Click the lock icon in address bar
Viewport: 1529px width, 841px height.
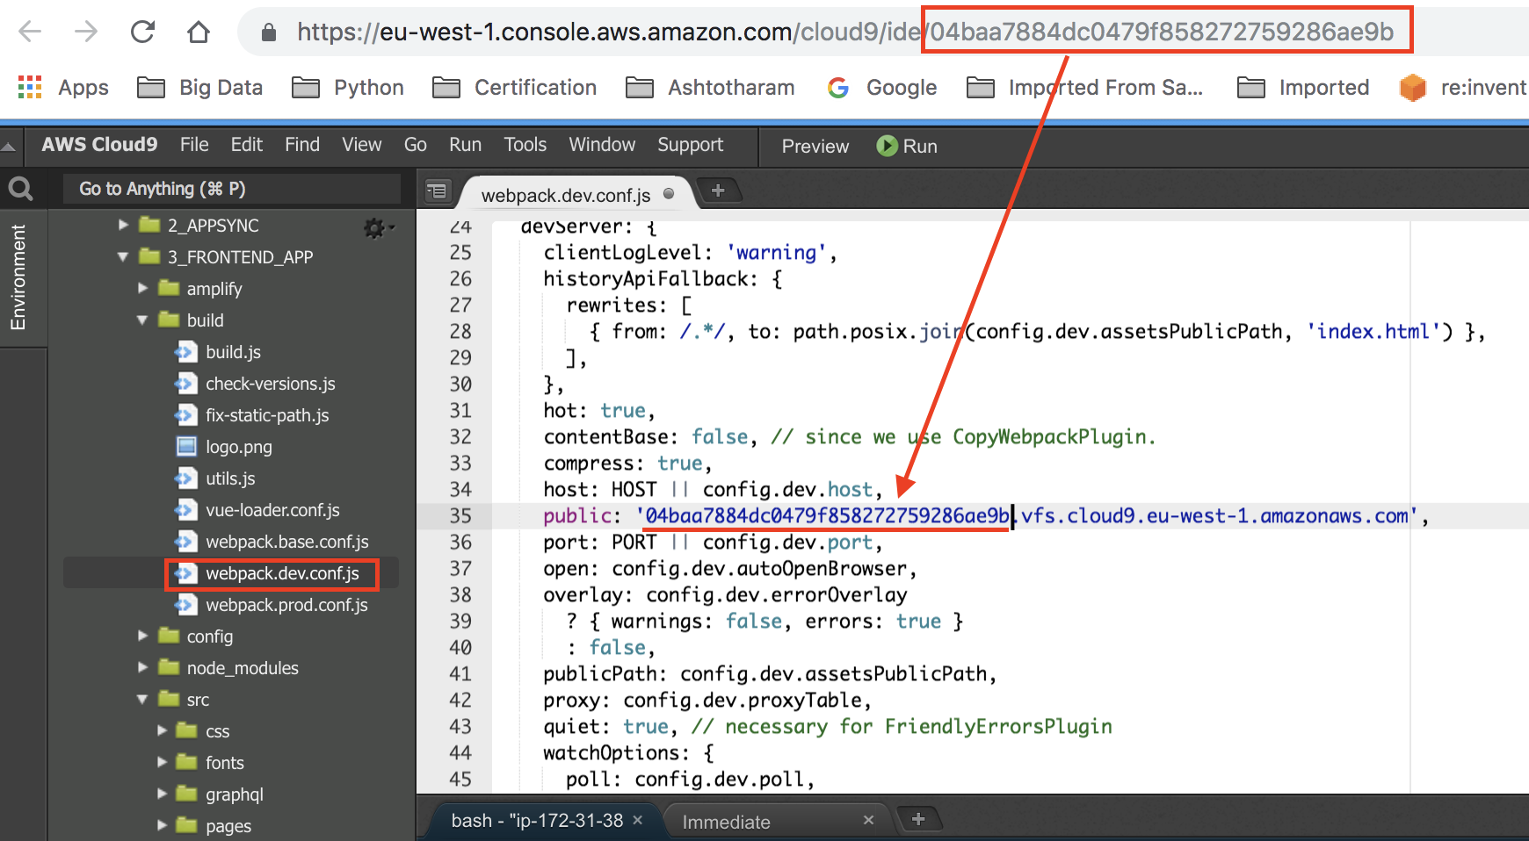tap(269, 32)
